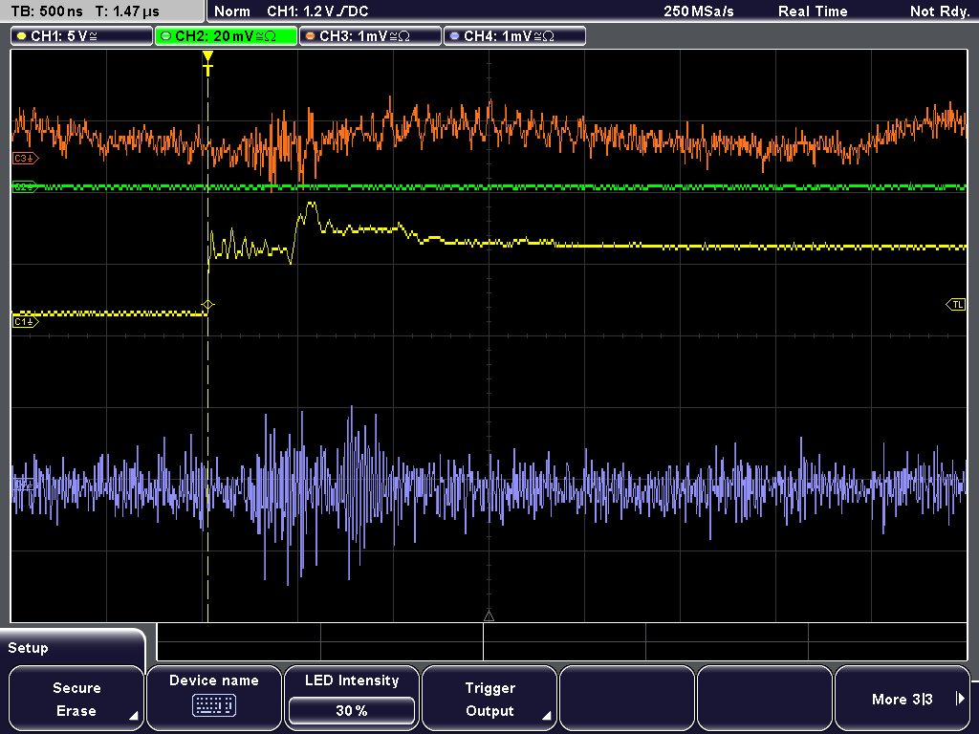Click the keyboard icon under Device name
This screenshot has height=734, width=979.
213,706
